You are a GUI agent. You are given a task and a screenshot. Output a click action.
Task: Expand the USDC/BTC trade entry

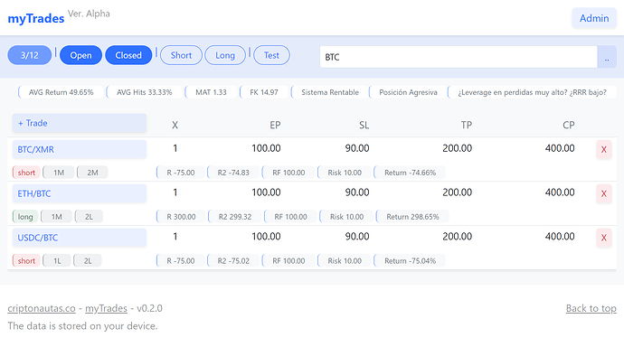80,238
